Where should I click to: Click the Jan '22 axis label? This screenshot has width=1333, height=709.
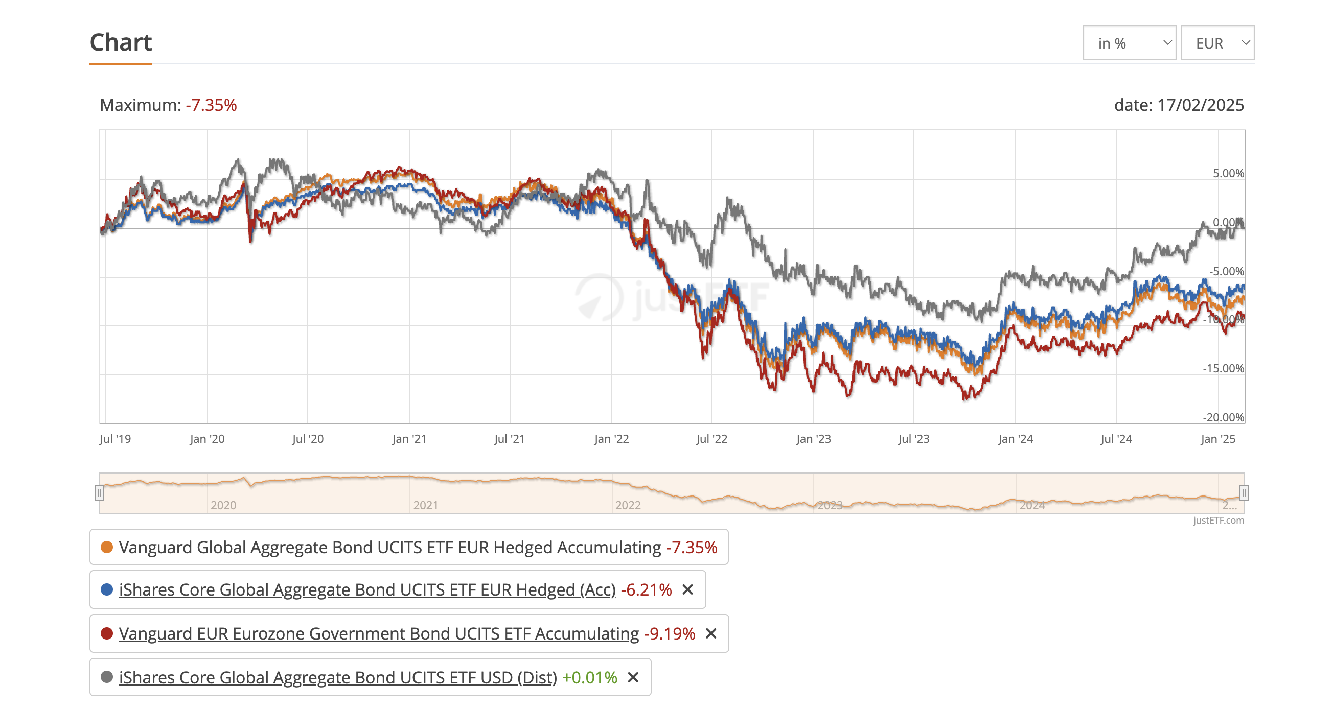click(x=611, y=439)
